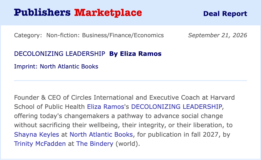Open North Atlantic Books link in paragraph
261x160 pixels.
pyautogui.click(x=101, y=134)
